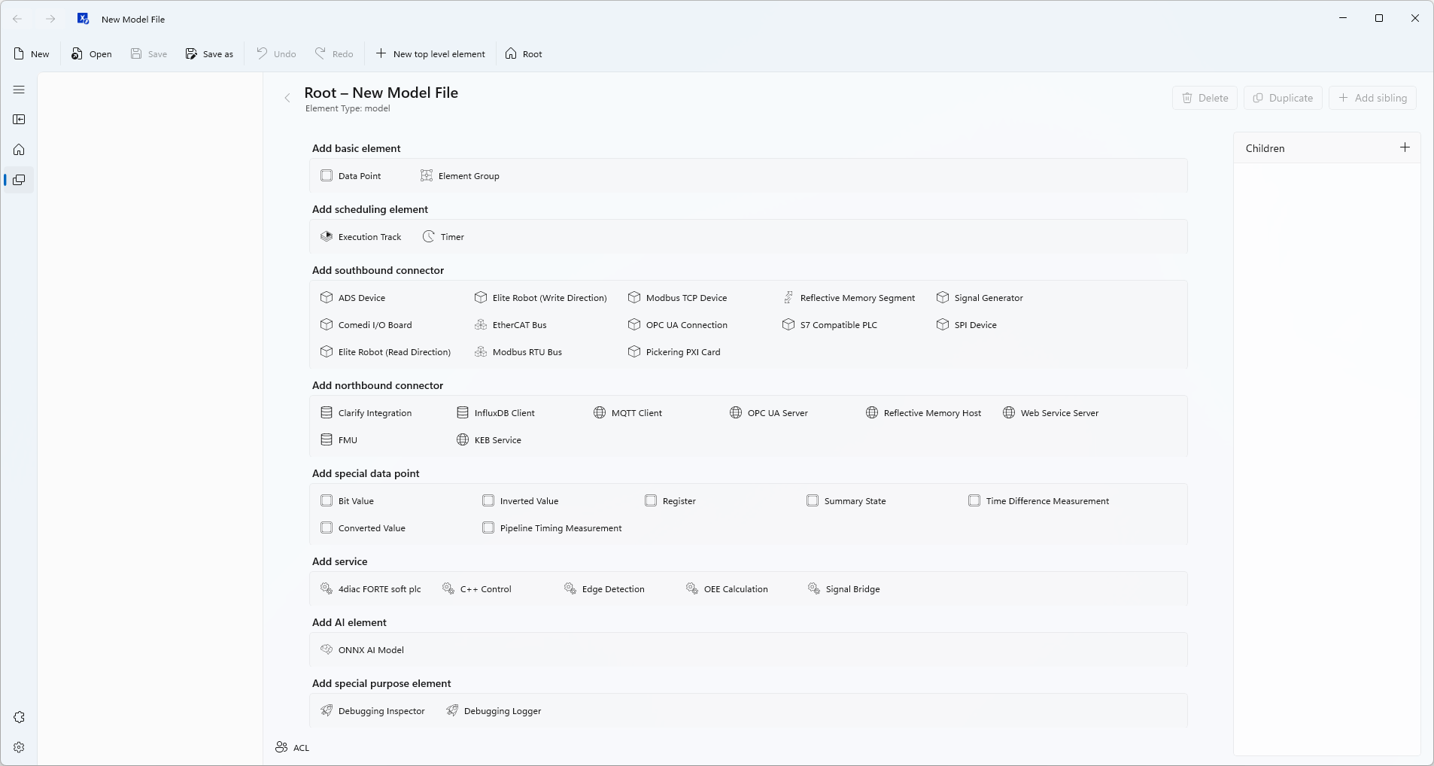Viewport: 1434px width, 766px height.
Task: Open Settings via the gear icon
Action: [18, 747]
